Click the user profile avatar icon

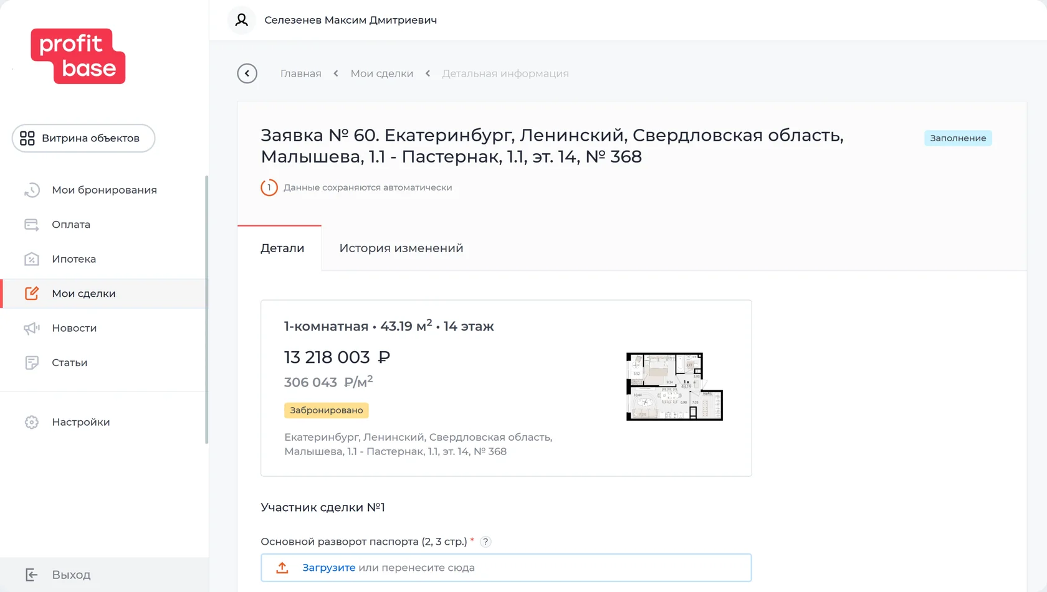coord(242,20)
